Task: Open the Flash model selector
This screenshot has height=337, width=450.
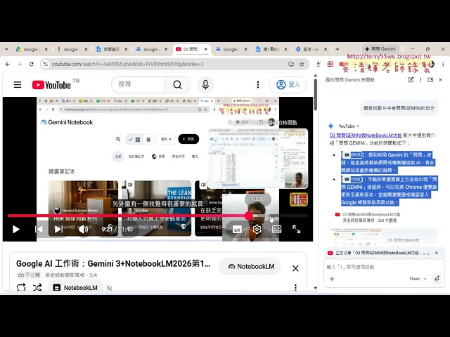Action: coord(418,279)
